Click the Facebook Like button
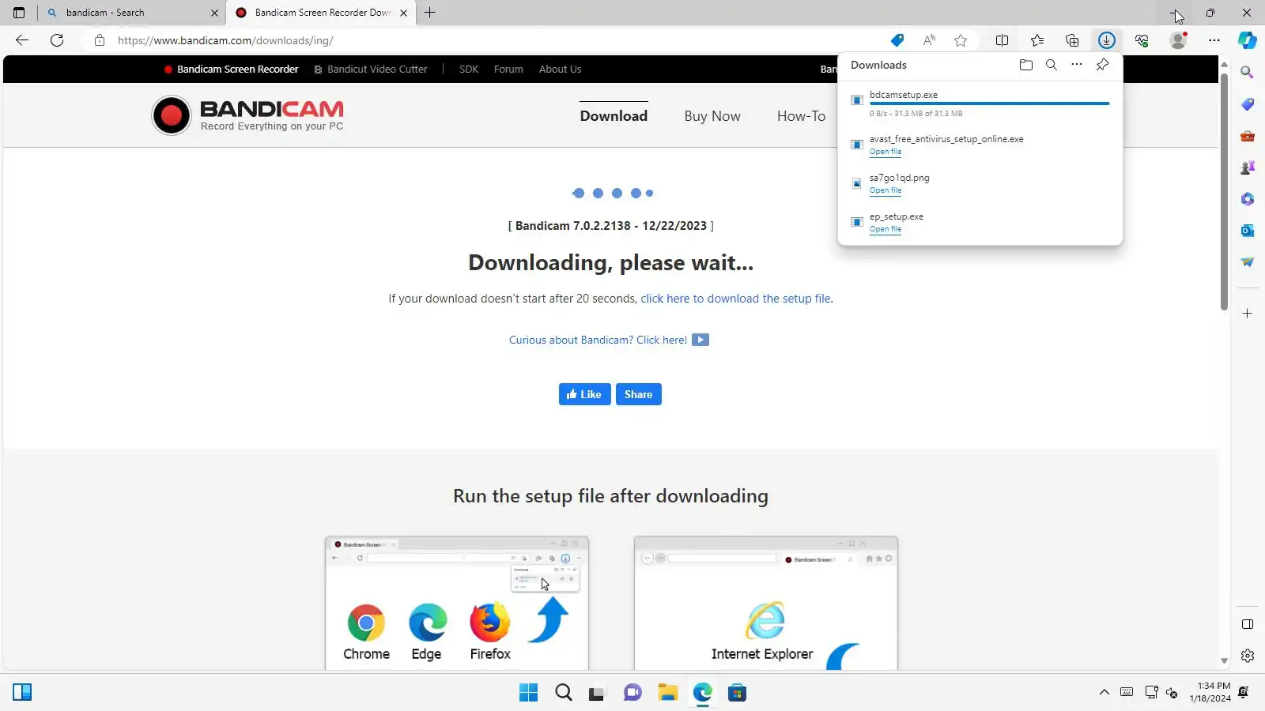1265x711 pixels. (x=584, y=394)
